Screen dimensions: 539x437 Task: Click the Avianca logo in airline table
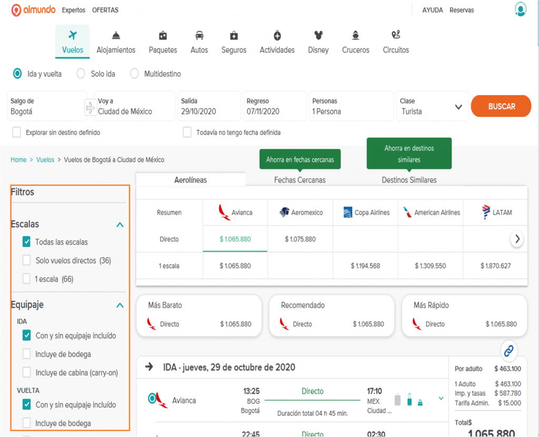click(224, 212)
